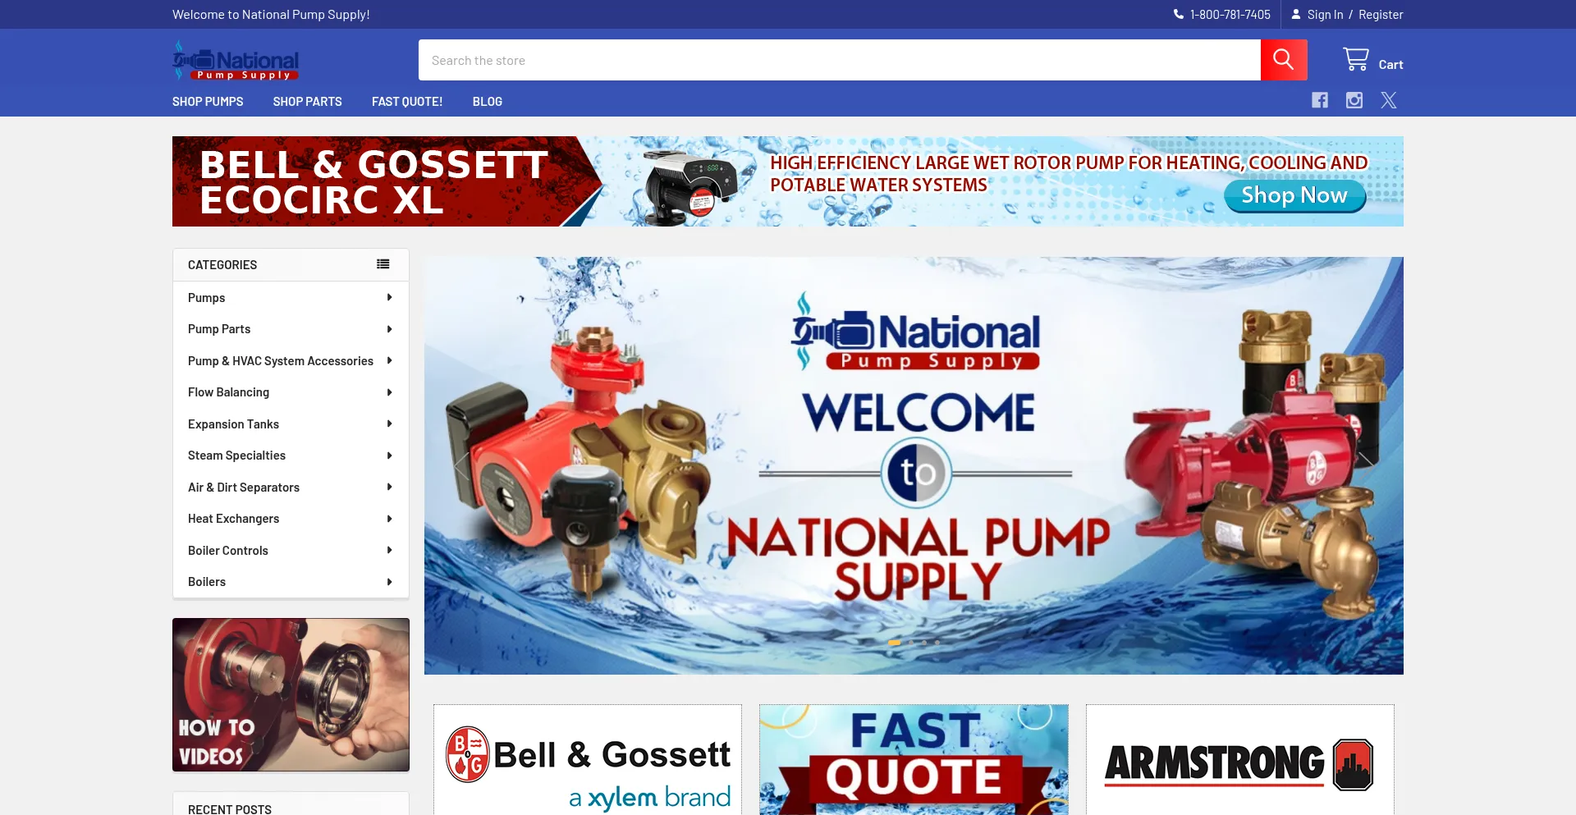Click the National Pump Supply logo
Screen dimensions: 1576x815
point(236,62)
